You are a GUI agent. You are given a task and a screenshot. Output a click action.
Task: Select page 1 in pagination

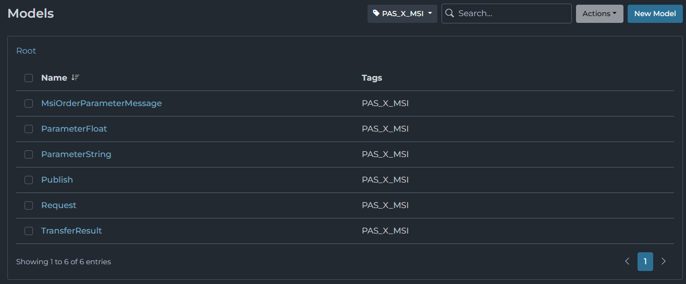click(x=645, y=262)
